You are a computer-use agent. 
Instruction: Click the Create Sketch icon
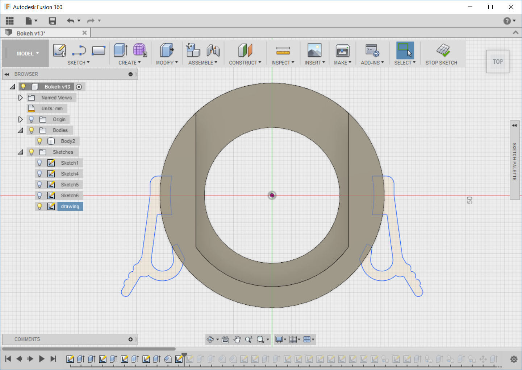pyautogui.click(x=59, y=50)
